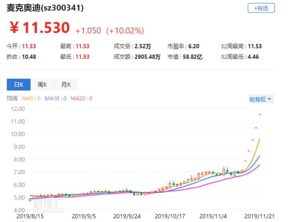Screen dimensions: 288x222
Task: Click the 2019/8/15 date axis label
Action: (x=30, y=216)
